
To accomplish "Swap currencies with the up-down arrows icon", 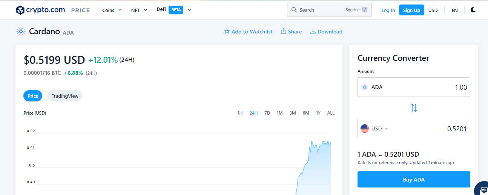I will pos(414,108).
